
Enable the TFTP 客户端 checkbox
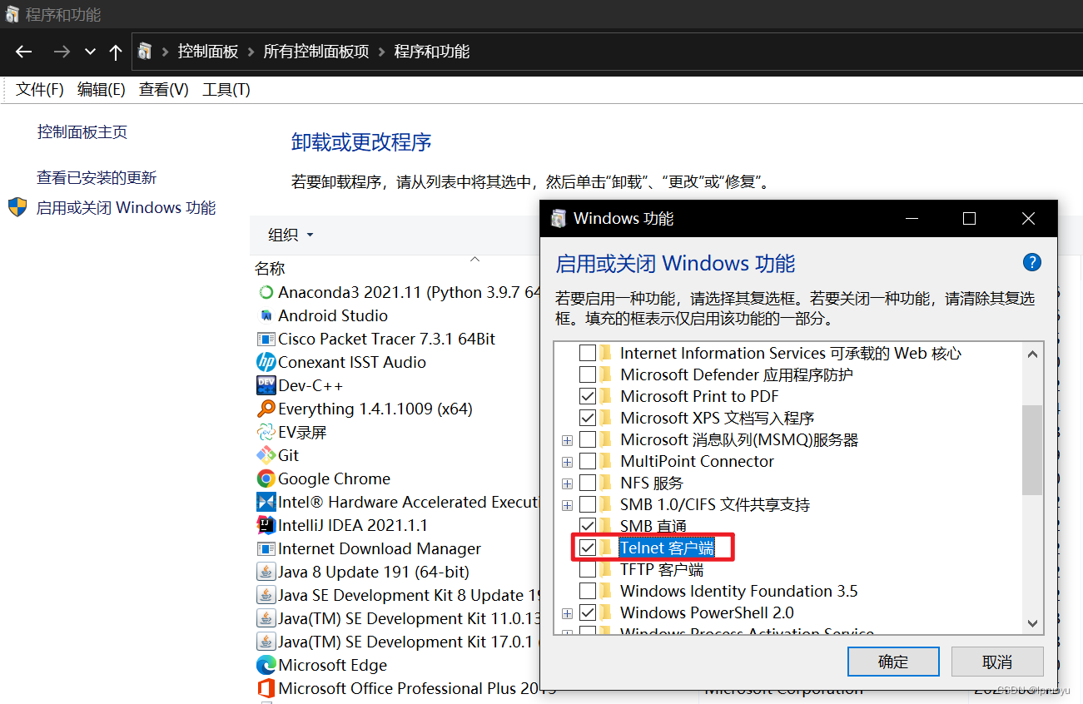point(588,569)
